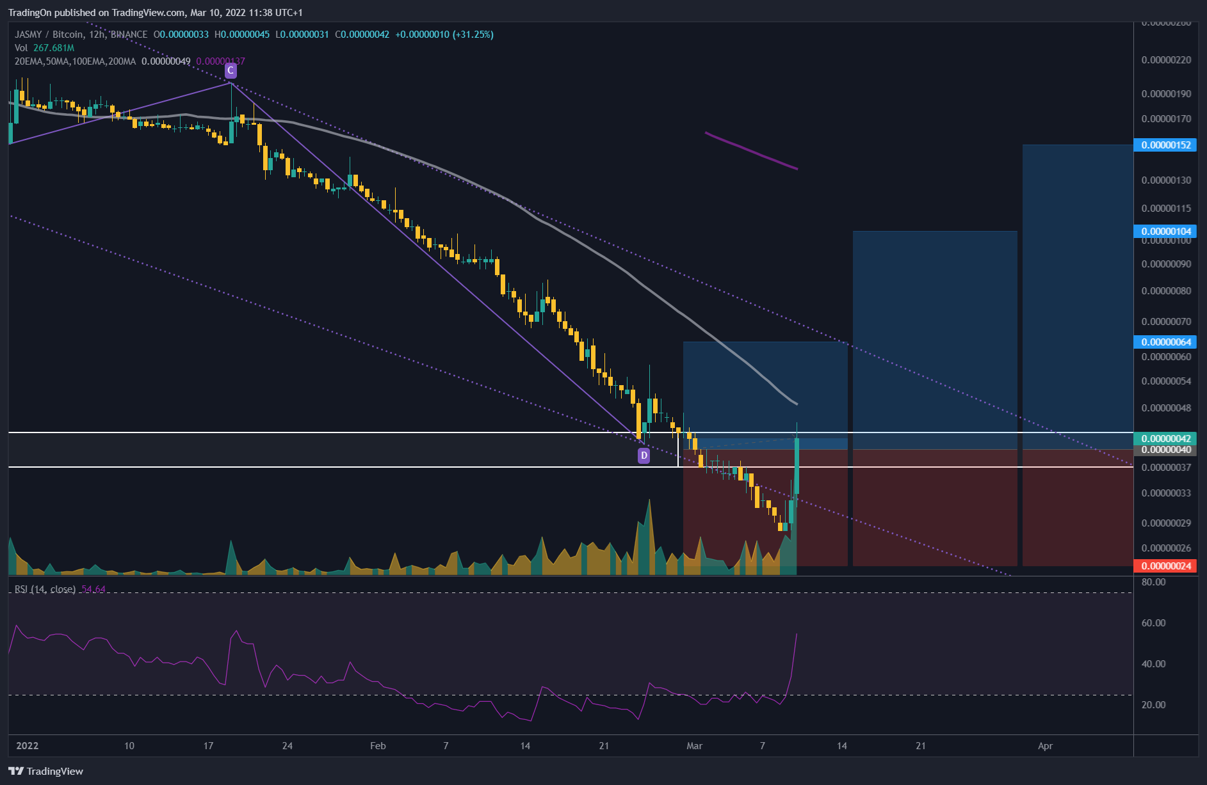Click the 0.00000080 price scale label
Image resolution: width=1207 pixels, height=785 pixels.
point(1167,291)
